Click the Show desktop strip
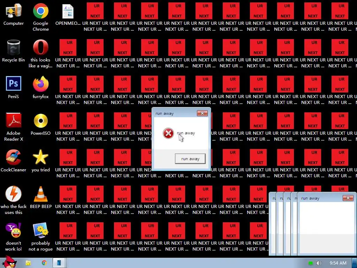357x268 pixels. click(355, 263)
